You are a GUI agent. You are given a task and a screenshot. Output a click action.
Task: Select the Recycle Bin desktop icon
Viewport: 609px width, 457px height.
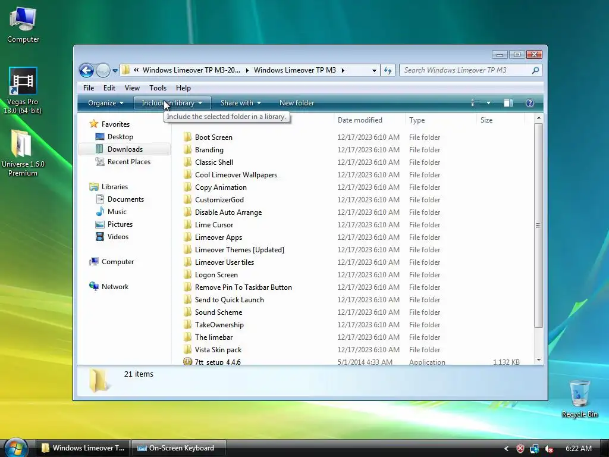click(579, 398)
